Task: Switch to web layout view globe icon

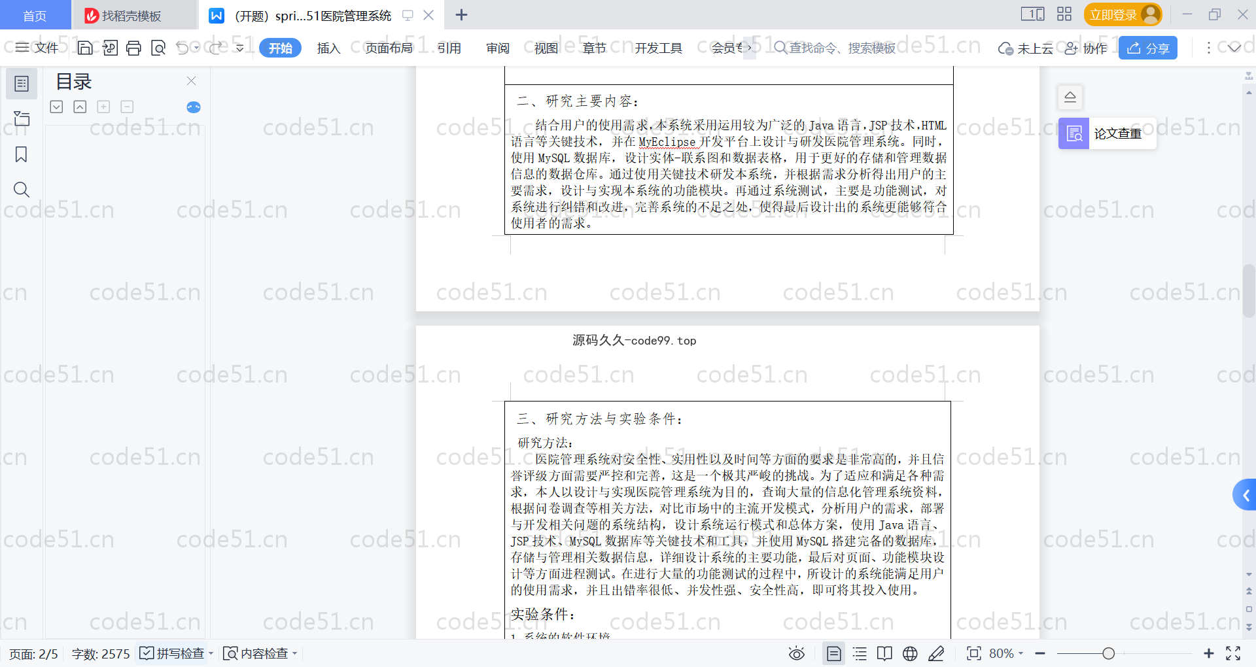Action: 909,653
